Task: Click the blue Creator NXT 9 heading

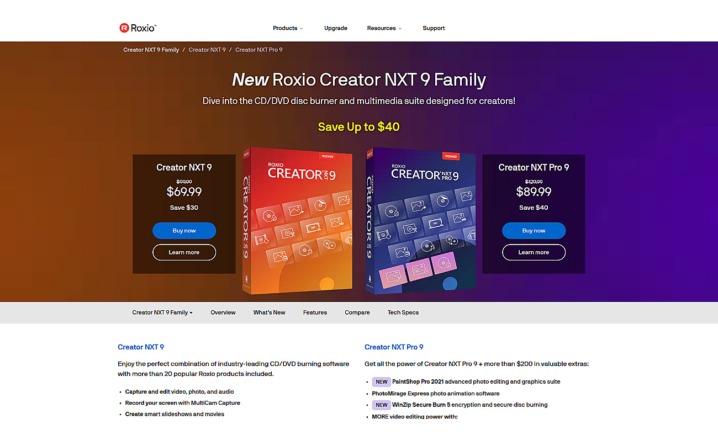Action: click(x=141, y=347)
